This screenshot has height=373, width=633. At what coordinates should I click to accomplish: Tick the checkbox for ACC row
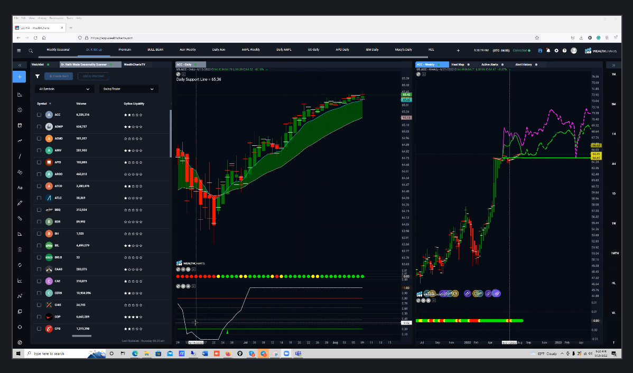tap(39, 115)
